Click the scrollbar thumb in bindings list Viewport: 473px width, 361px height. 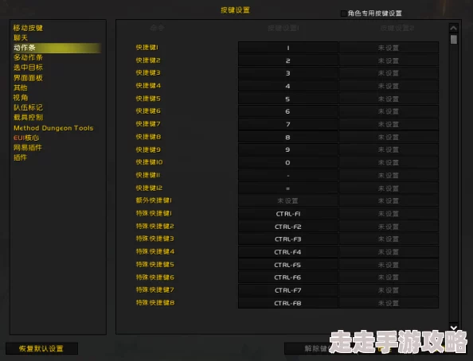(x=453, y=40)
